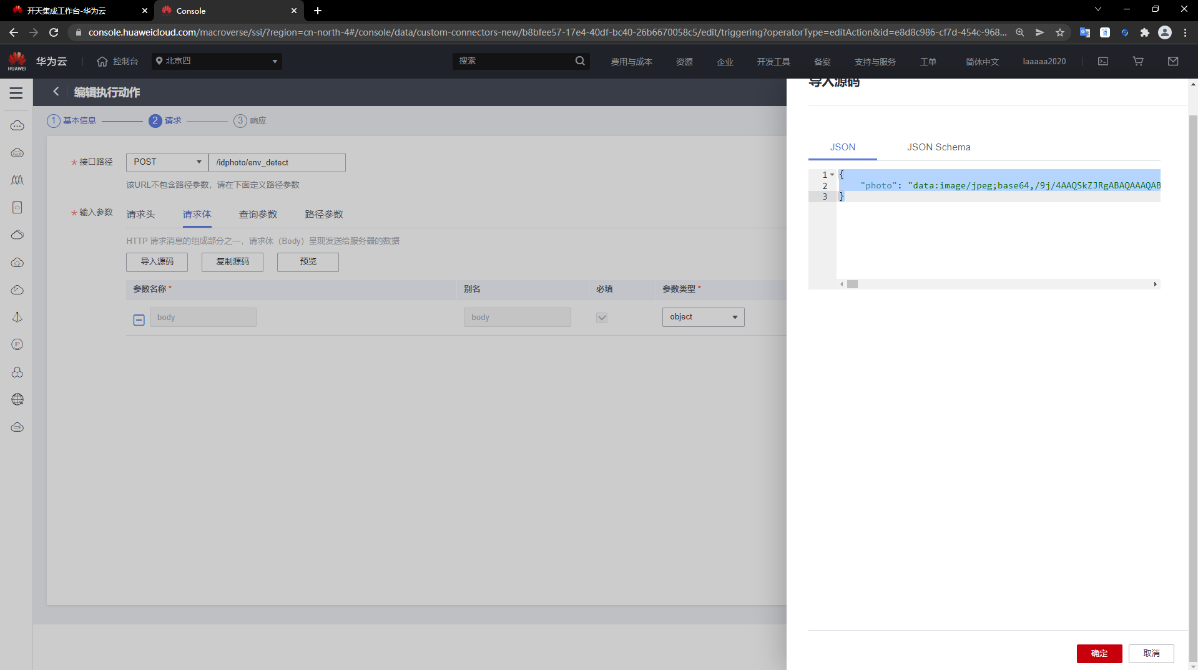This screenshot has height=670, width=1198.
Task: Open the object parameter type dropdown
Action: pos(704,317)
